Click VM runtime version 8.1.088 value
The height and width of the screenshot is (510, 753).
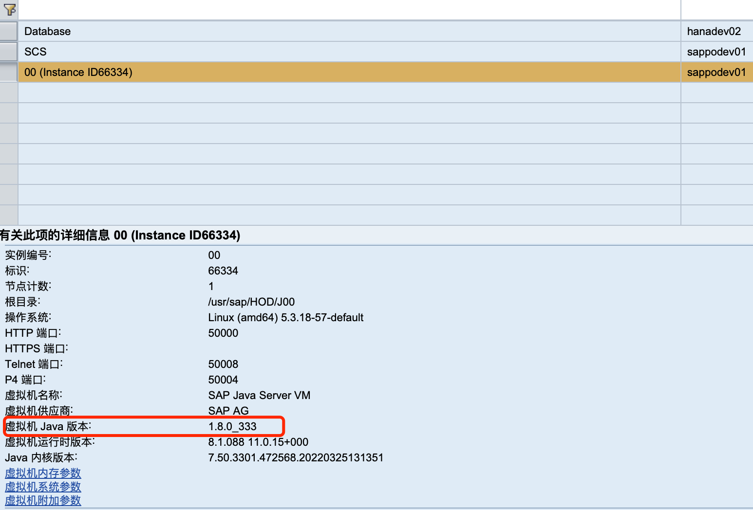pyautogui.click(x=258, y=442)
